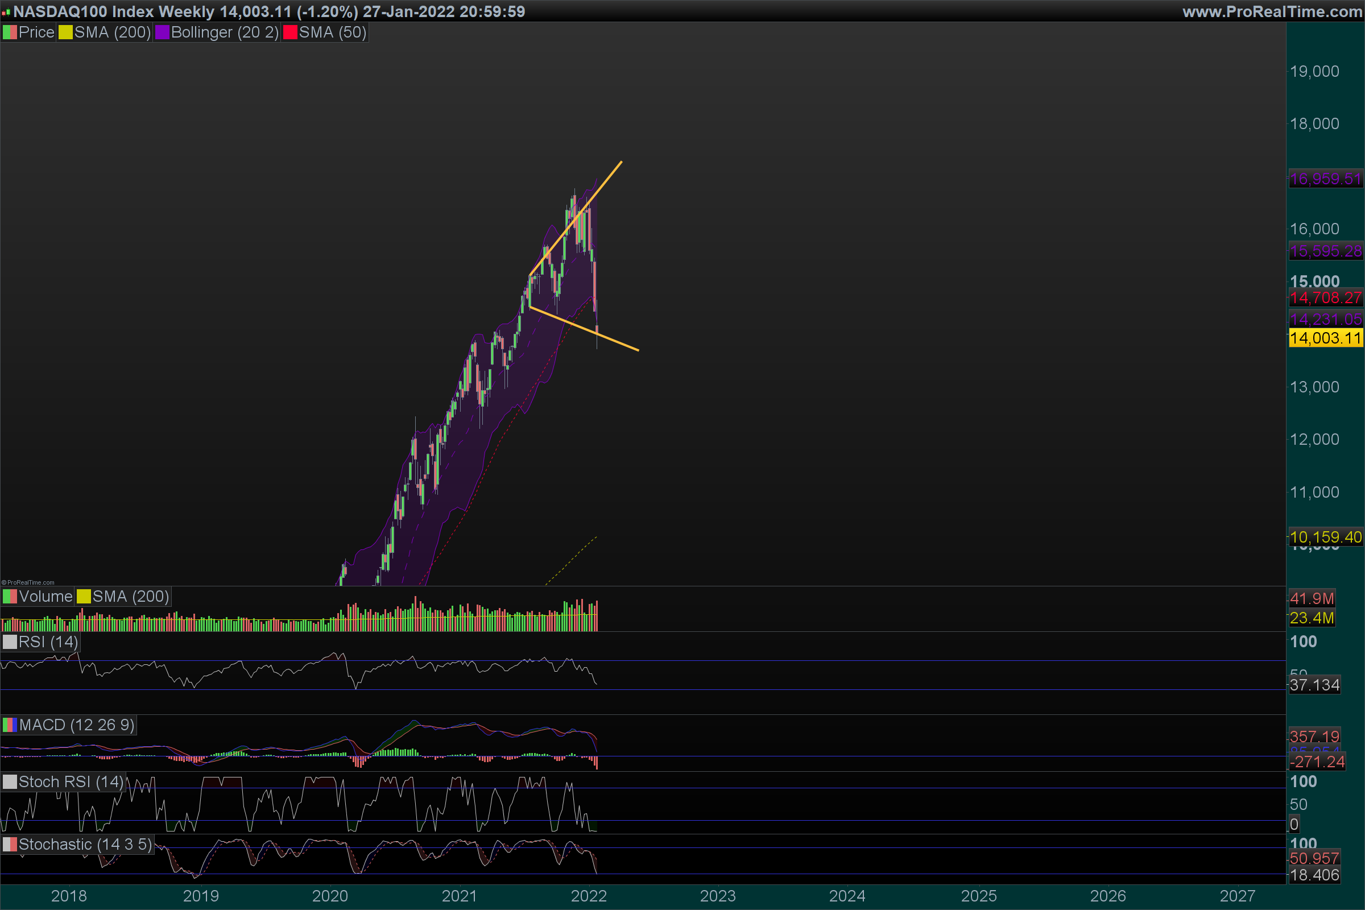Click the gray RSI (14) legend icon
The width and height of the screenshot is (1365, 910).
pyautogui.click(x=10, y=642)
